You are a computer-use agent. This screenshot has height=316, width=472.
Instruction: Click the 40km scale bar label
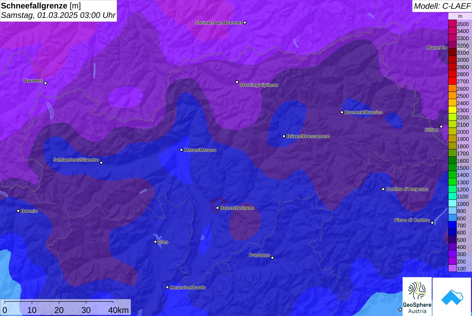(x=118, y=310)
